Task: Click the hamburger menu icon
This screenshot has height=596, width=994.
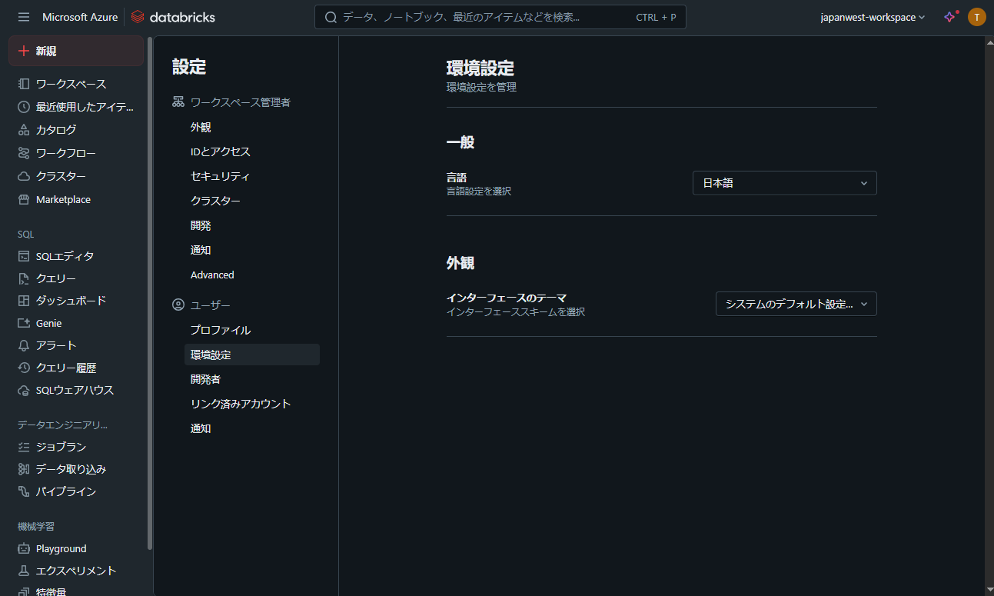Action: click(24, 17)
